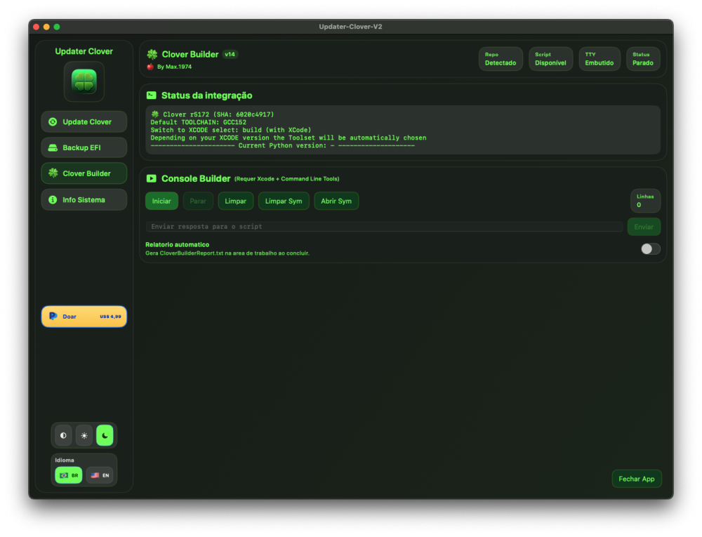Click the green clover app logo
The height and width of the screenshot is (537, 702).
click(x=84, y=81)
